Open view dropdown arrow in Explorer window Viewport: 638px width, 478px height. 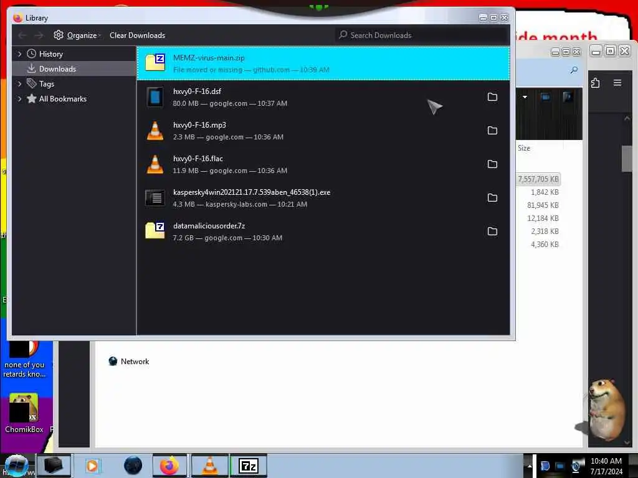click(x=525, y=96)
